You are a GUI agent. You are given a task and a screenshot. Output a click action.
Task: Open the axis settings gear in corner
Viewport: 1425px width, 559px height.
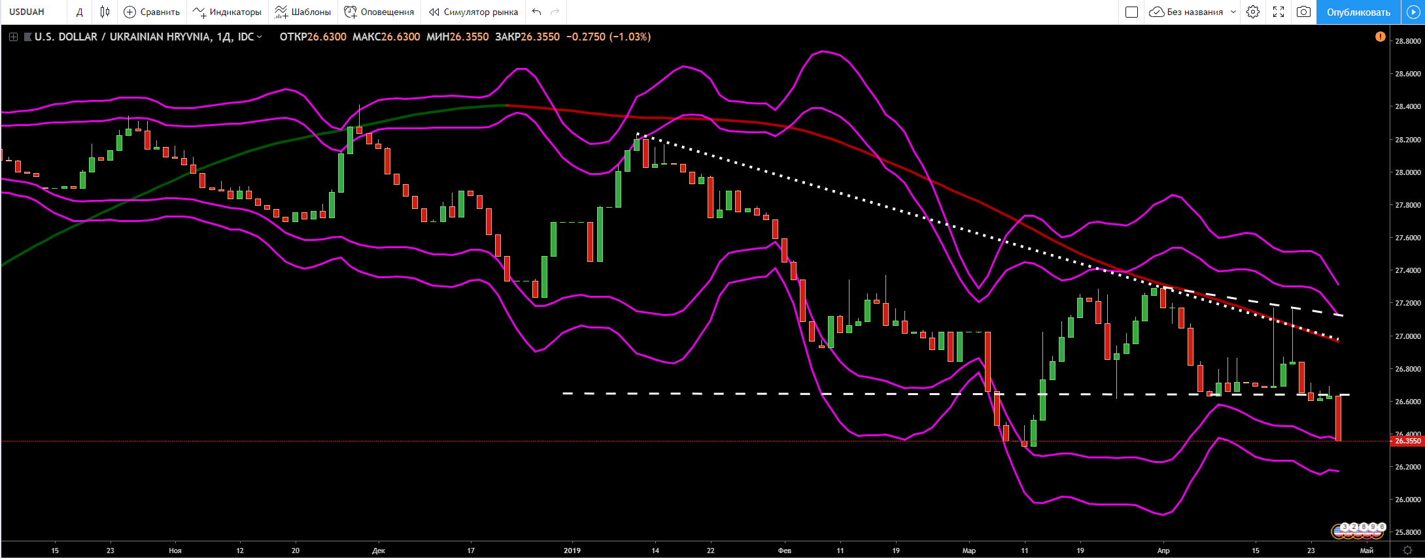1407,551
